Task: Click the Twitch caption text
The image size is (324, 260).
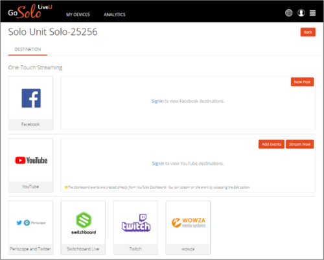Action: point(135,249)
